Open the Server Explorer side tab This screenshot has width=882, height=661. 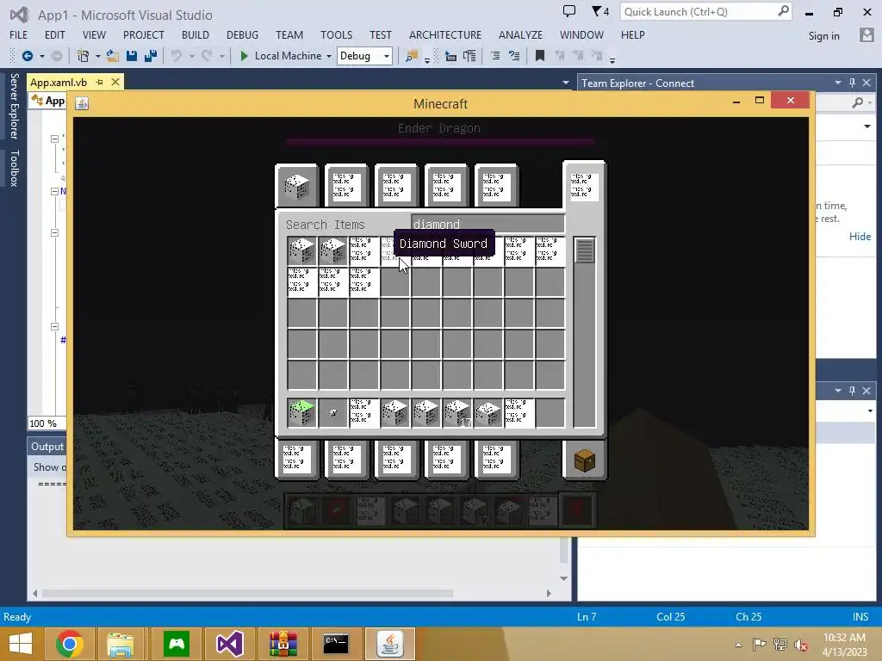click(14, 106)
